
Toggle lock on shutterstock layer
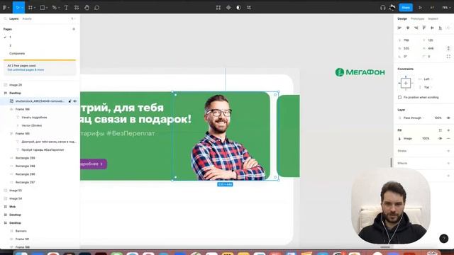click(70, 101)
